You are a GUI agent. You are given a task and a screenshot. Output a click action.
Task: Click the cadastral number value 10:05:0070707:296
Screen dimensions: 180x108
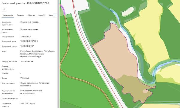[29, 41]
